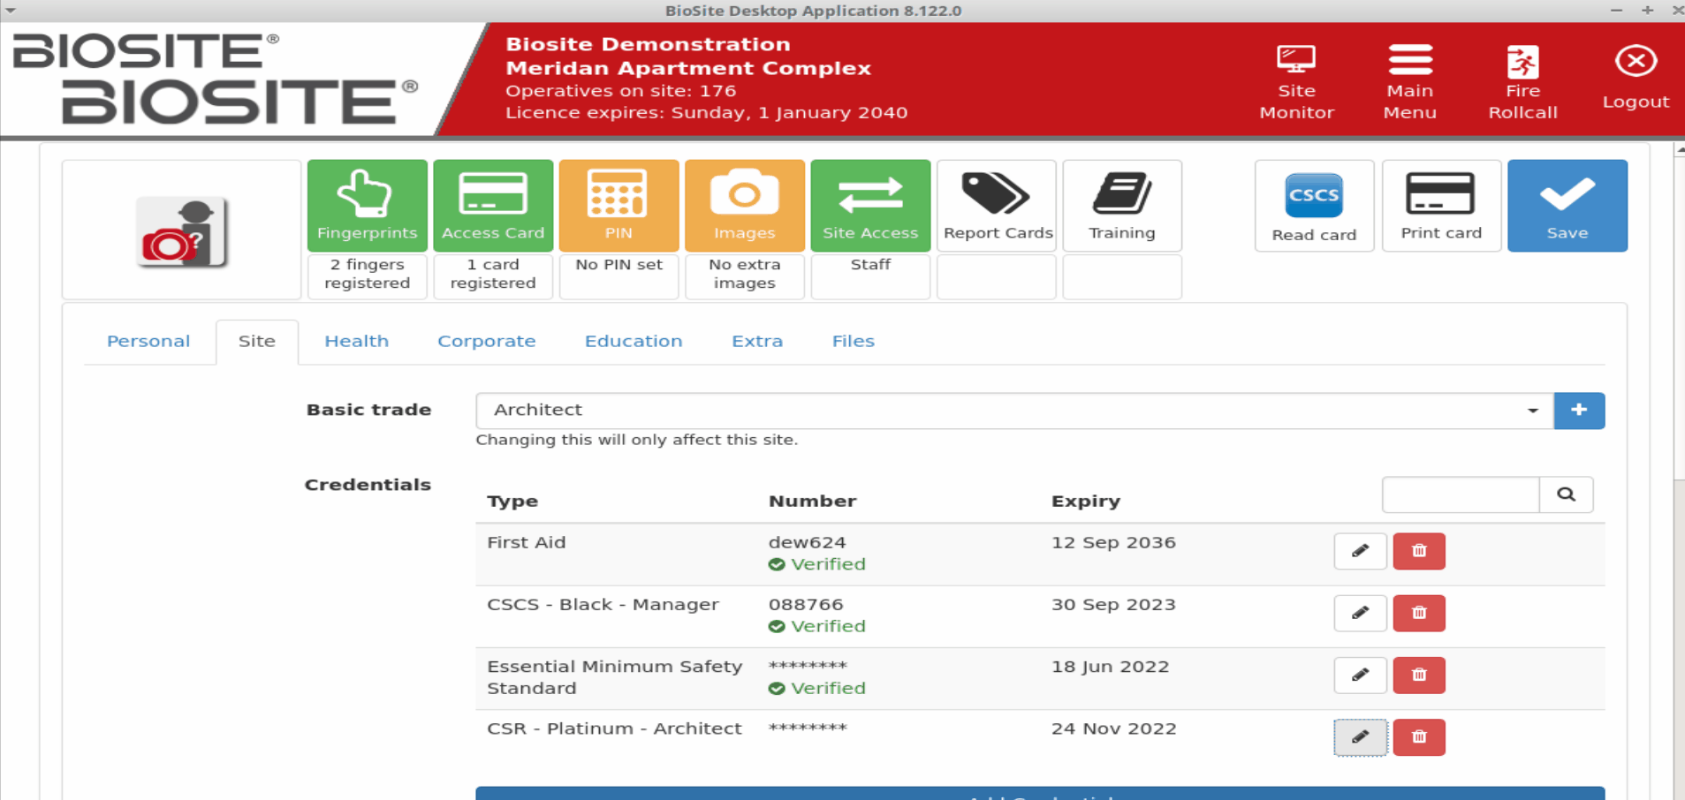Open the PIN setup tile

pos(619,206)
